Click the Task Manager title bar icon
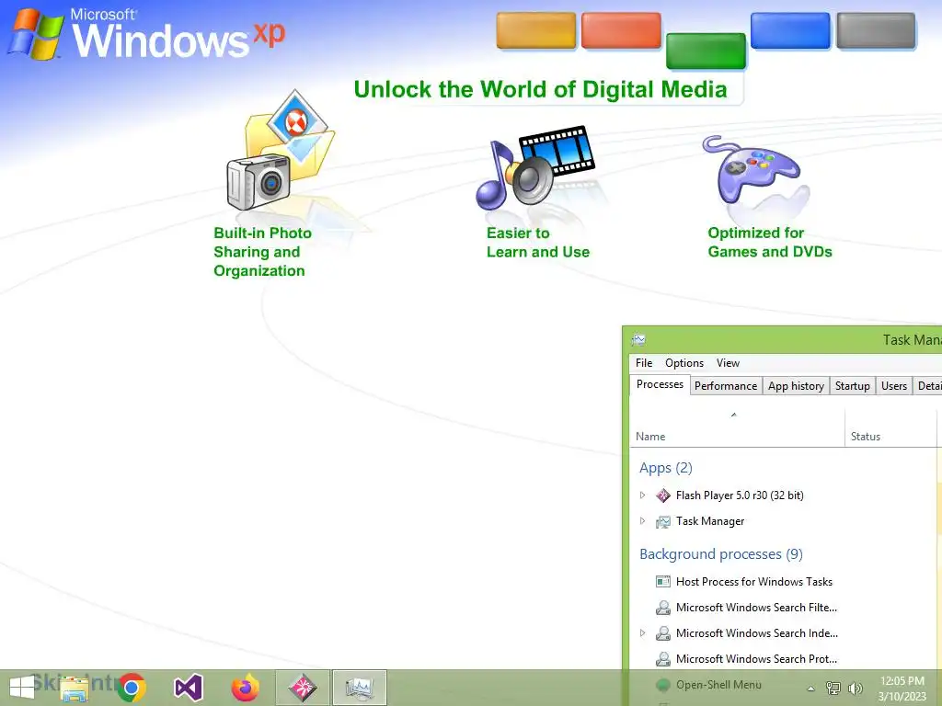Image resolution: width=942 pixels, height=706 pixels. tap(638, 340)
